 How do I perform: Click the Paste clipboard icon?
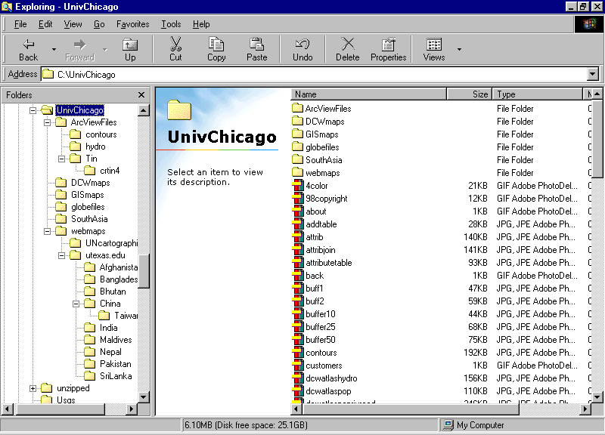pyautogui.click(x=256, y=45)
